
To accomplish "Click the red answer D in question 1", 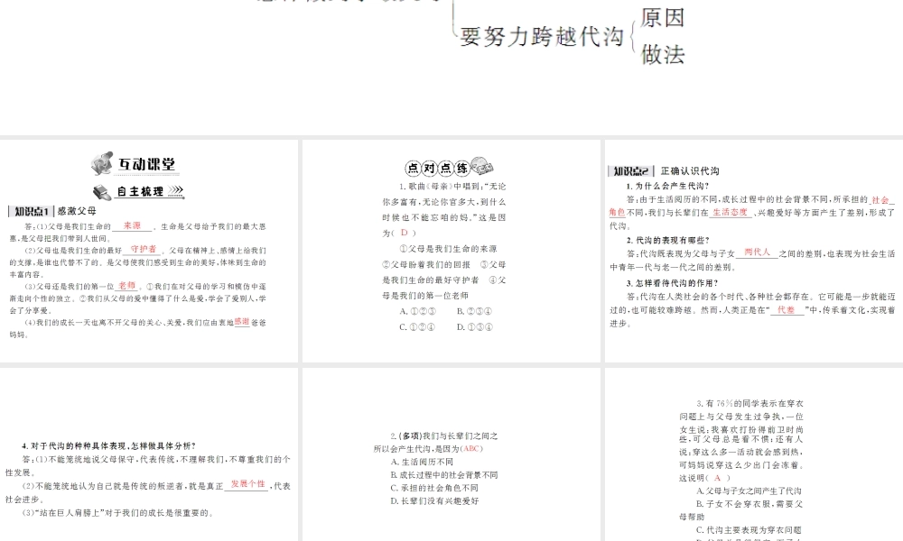I will click(x=404, y=233).
